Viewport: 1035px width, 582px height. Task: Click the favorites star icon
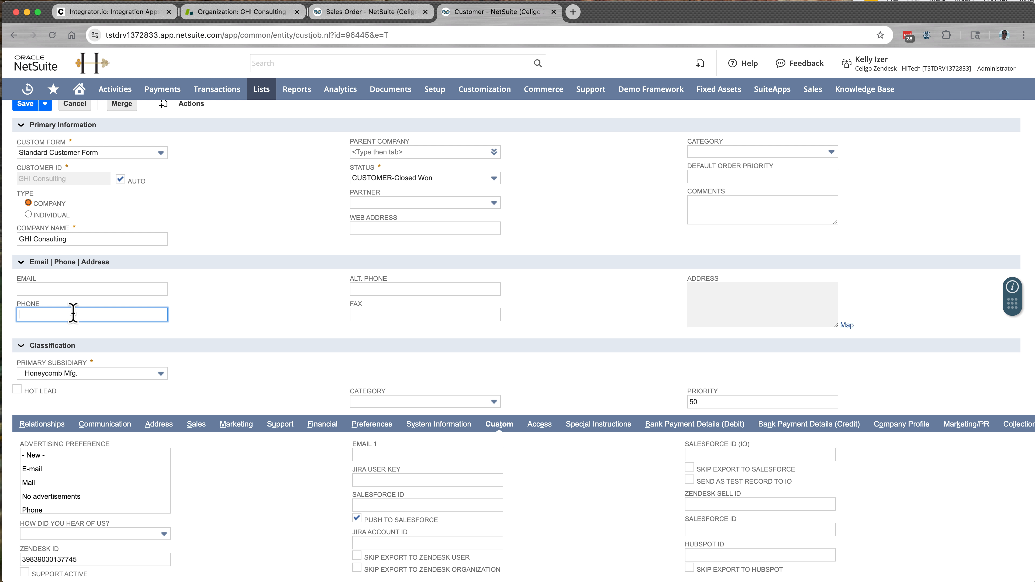coord(53,89)
